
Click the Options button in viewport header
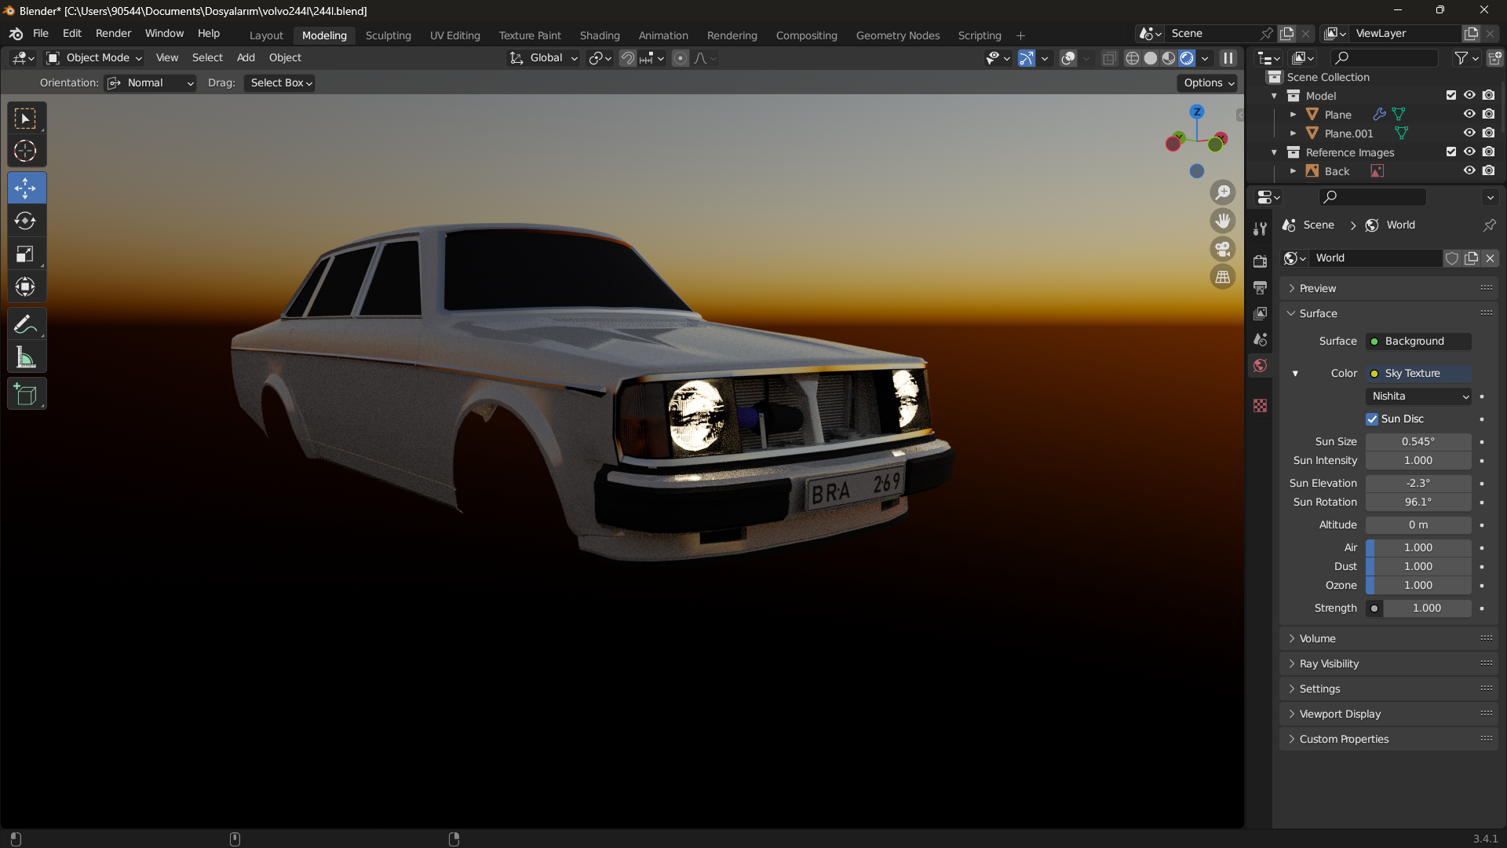(x=1209, y=83)
